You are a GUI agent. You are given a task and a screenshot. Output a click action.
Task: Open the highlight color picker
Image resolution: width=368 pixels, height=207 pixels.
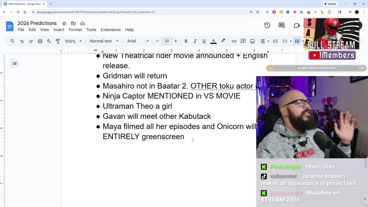pos(223,41)
